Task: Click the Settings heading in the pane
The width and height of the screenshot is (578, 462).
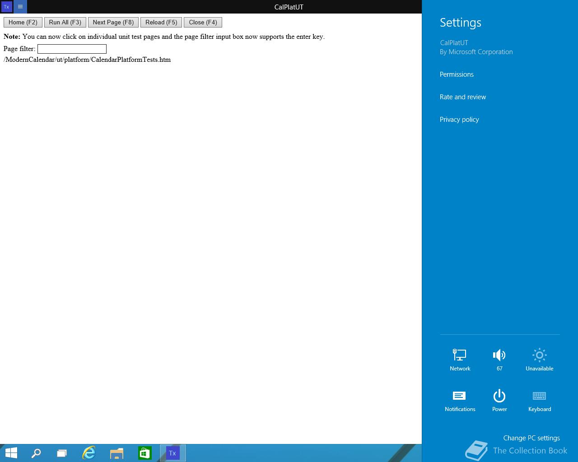Action: [461, 23]
